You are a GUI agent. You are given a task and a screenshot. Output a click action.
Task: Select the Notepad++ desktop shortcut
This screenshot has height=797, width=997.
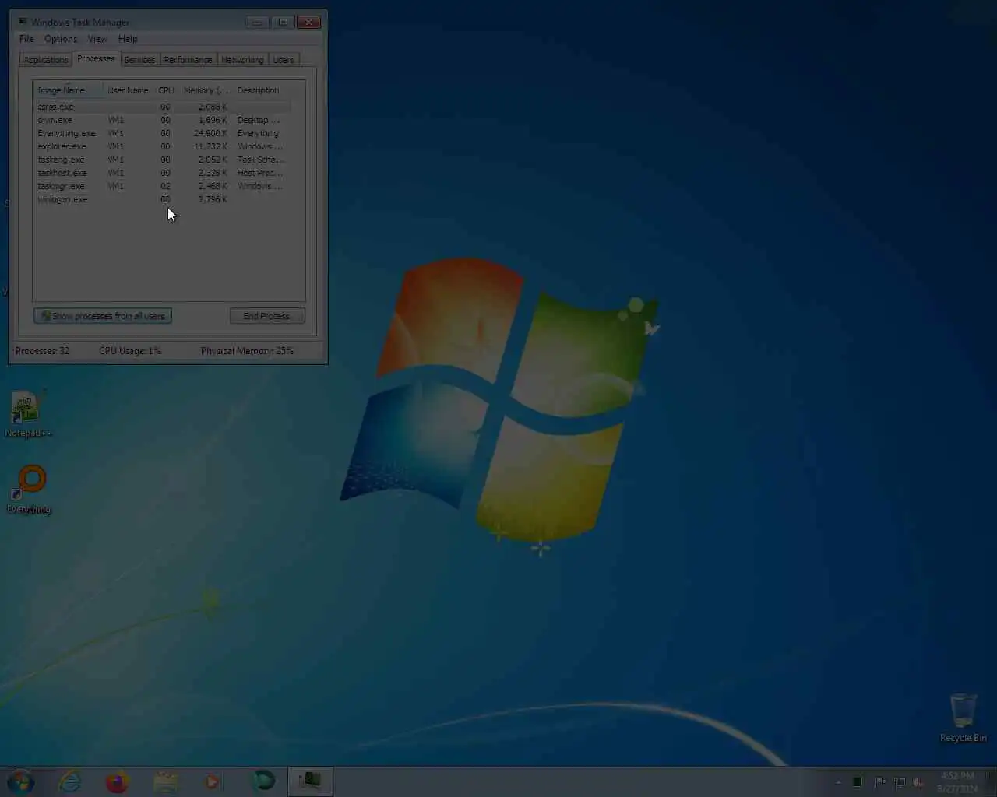(28, 415)
